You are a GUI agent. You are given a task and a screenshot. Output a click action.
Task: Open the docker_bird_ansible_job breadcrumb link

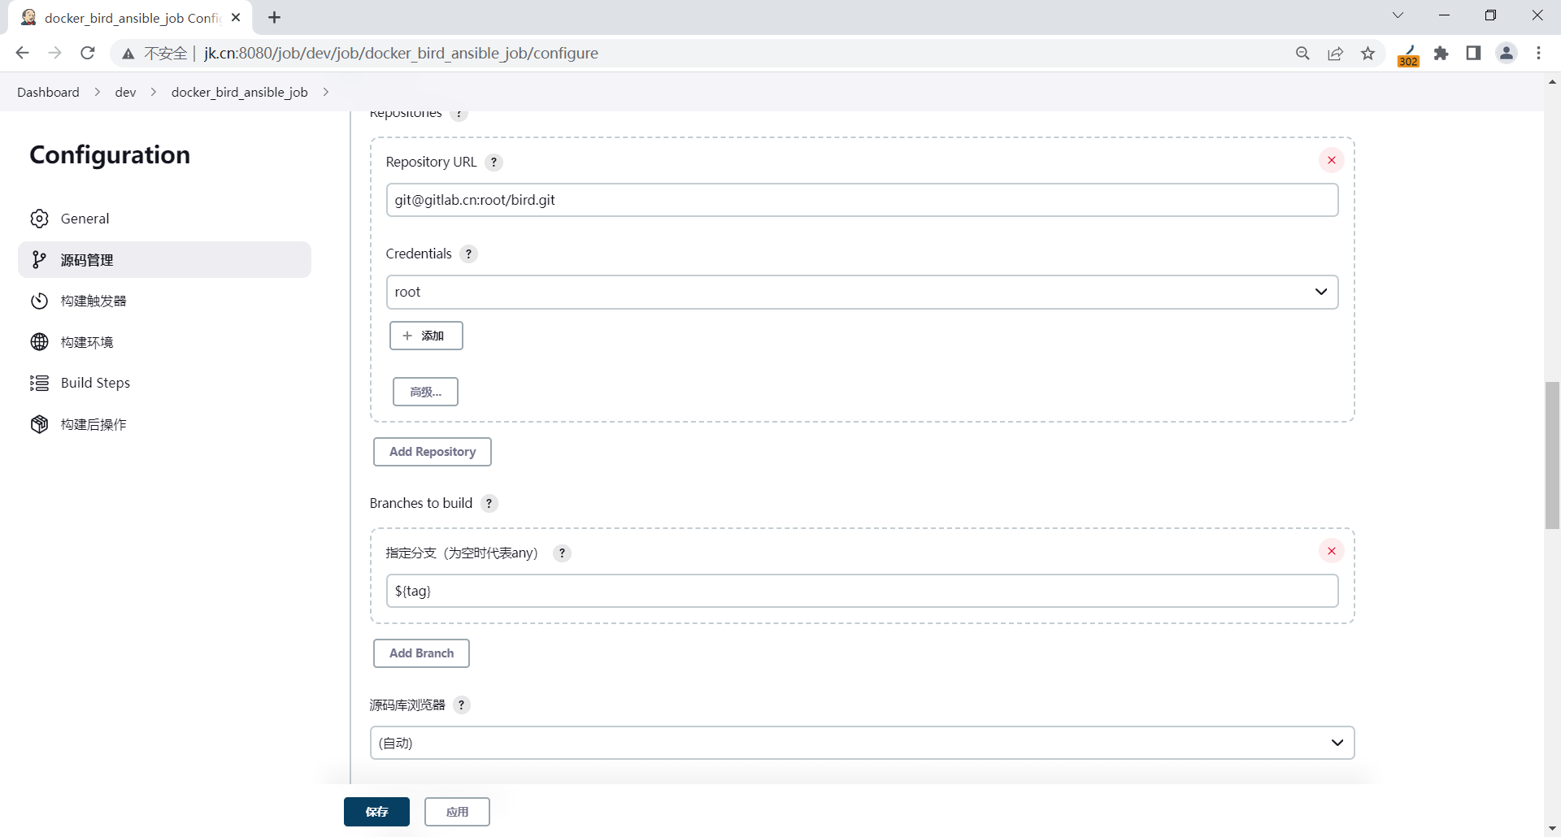coord(240,92)
